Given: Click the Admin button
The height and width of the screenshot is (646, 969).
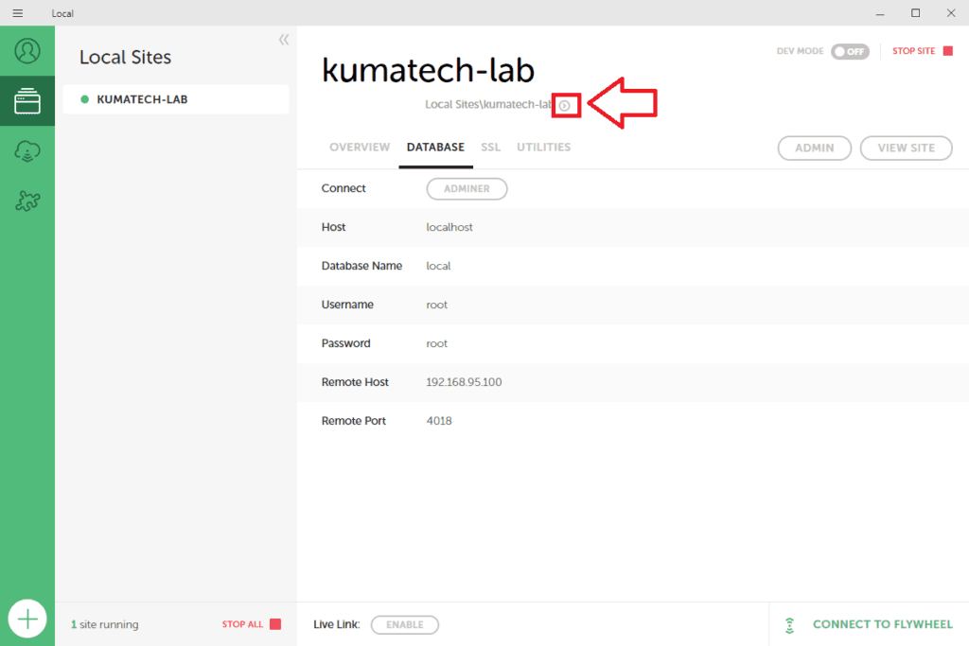Looking at the screenshot, I should 815,148.
